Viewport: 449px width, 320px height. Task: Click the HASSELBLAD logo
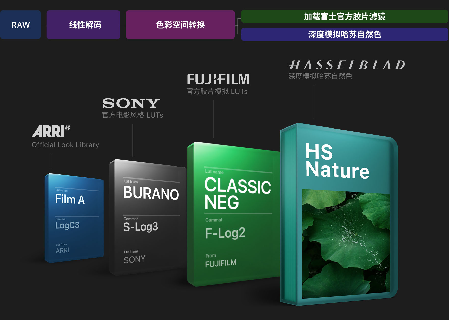347,65
